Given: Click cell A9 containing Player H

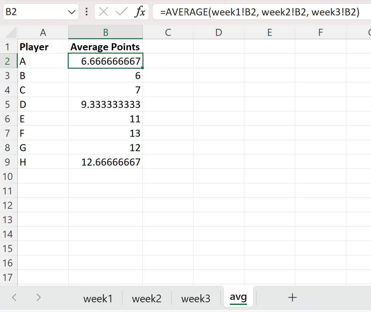Looking at the screenshot, I should click(43, 162).
